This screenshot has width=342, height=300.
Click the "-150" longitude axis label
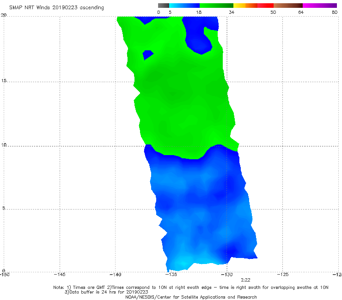point(5,275)
